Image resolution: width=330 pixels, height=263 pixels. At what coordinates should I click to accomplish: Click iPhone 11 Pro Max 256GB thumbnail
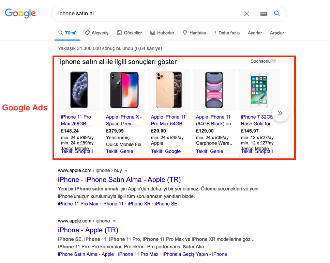pyautogui.click(x=79, y=90)
